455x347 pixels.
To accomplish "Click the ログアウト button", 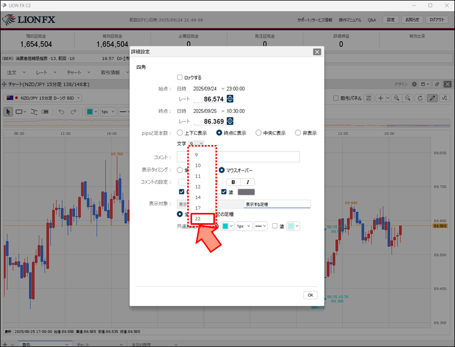I will tap(436, 20).
